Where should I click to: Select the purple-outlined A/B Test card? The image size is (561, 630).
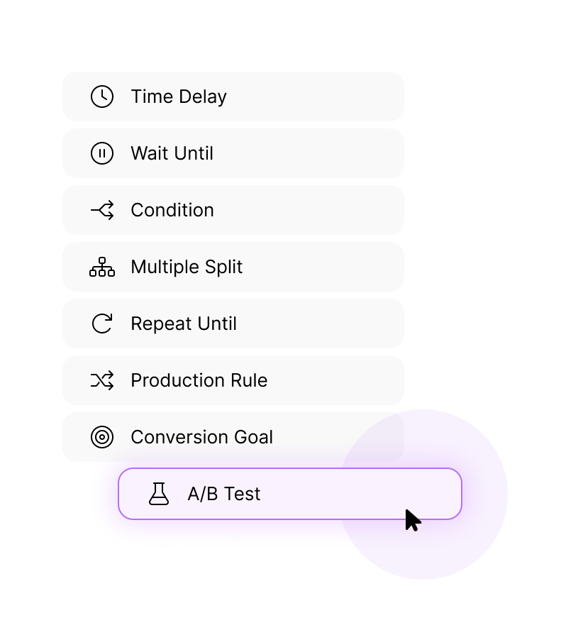289,494
